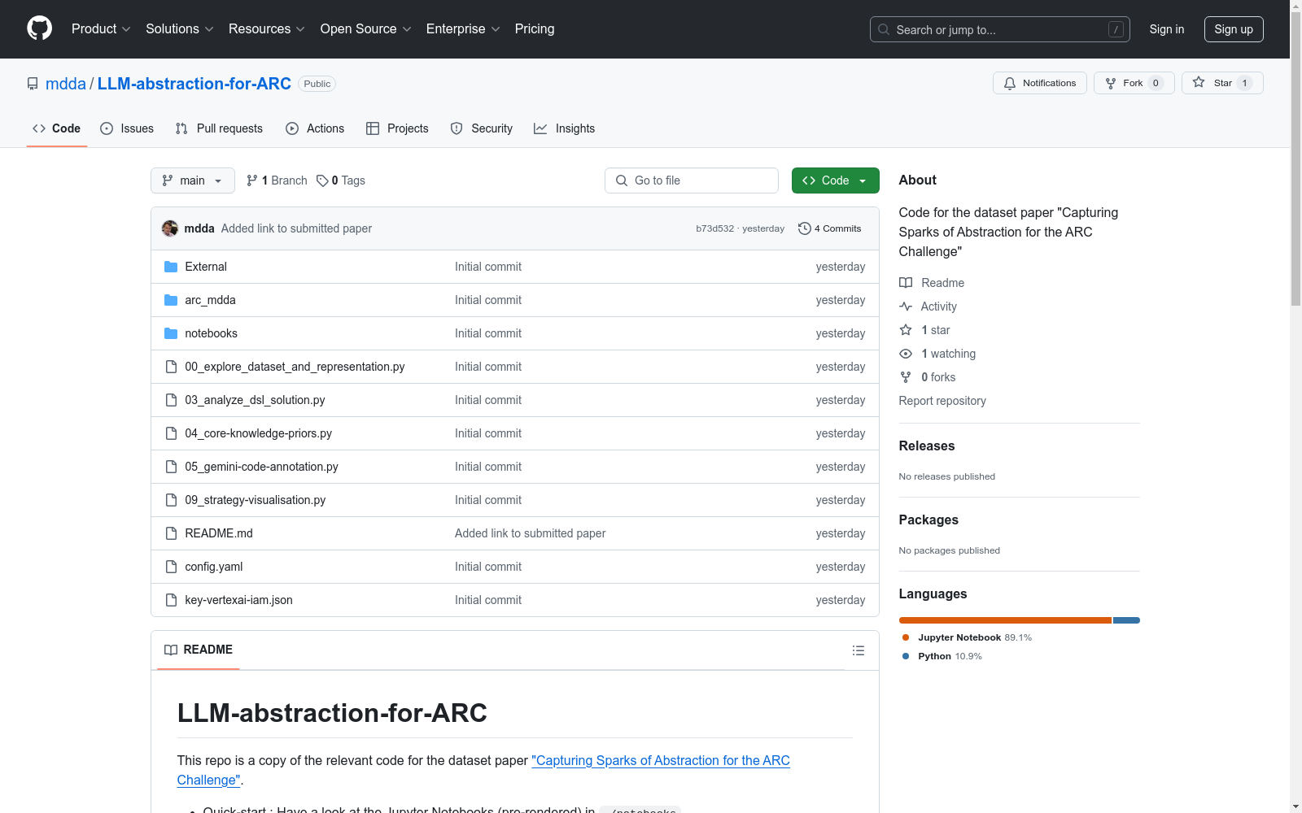Expand the Product menu
This screenshot has height=813, width=1302.
pyautogui.click(x=101, y=28)
